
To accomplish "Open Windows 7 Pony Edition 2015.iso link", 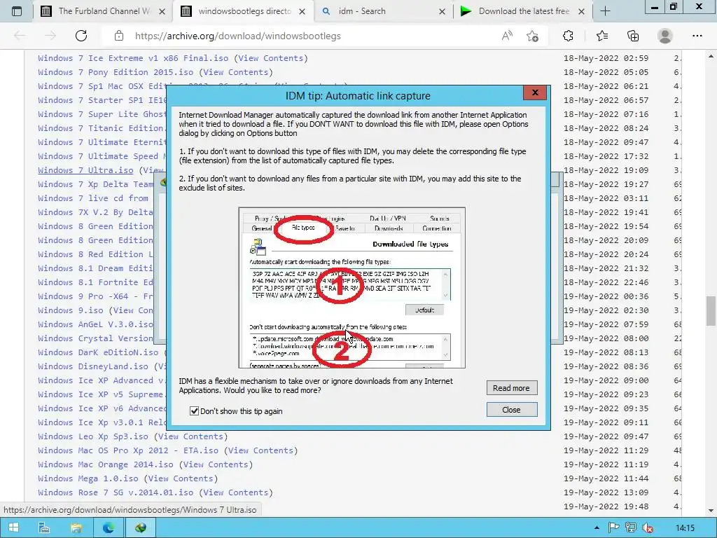I will click(x=116, y=72).
